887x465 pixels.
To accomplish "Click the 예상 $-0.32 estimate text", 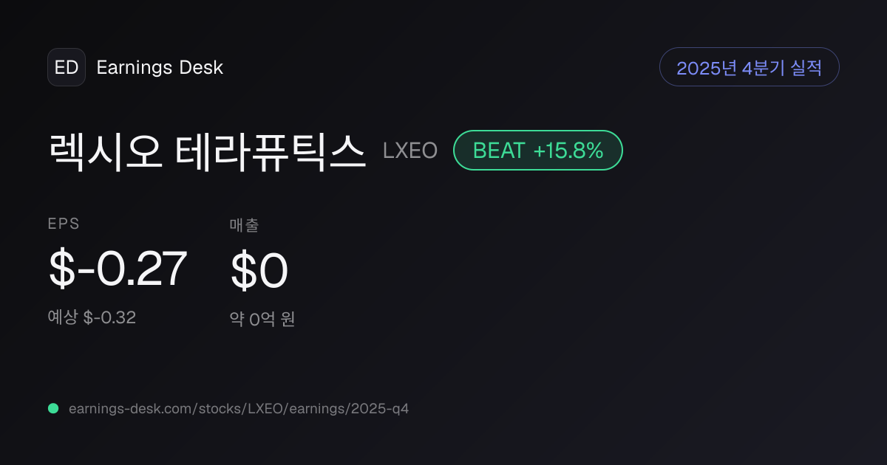I will coord(92,317).
